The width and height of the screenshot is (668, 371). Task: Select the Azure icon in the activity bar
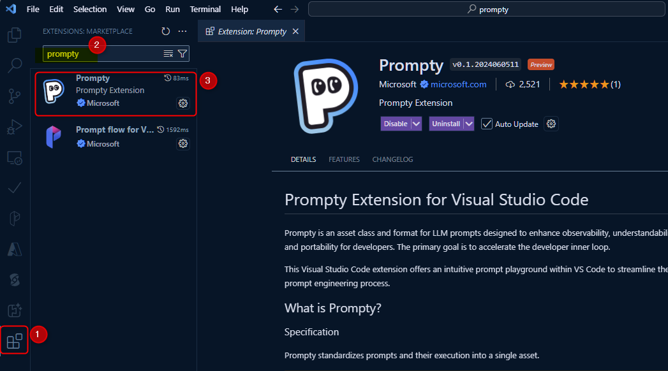tap(14, 249)
